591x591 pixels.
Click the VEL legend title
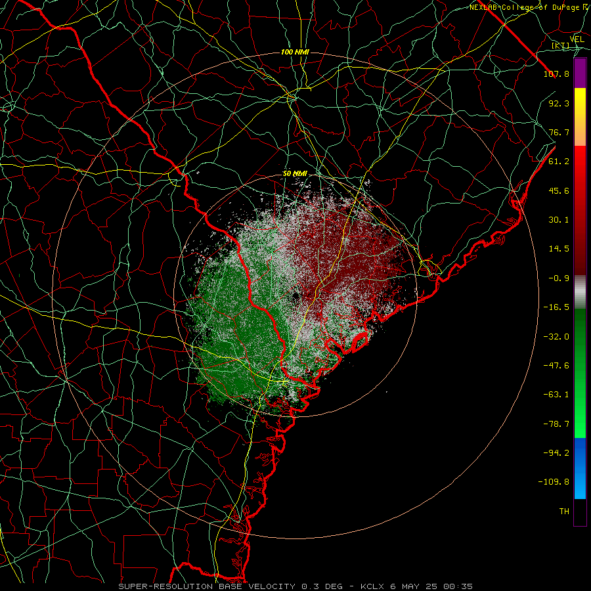point(577,39)
